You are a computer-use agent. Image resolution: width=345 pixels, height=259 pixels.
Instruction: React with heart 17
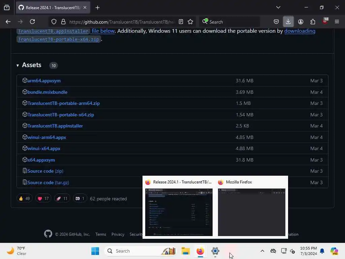point(43,199)
